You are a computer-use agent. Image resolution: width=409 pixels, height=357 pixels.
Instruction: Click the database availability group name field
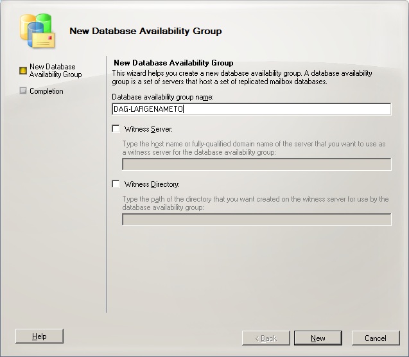coord(251,109)
